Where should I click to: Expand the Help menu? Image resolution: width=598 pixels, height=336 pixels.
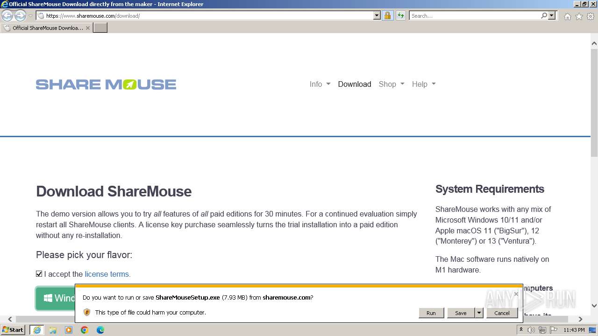tap(424, 84)
